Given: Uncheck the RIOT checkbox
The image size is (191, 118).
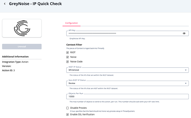Looking at the screenshot, I should (67, 53).
